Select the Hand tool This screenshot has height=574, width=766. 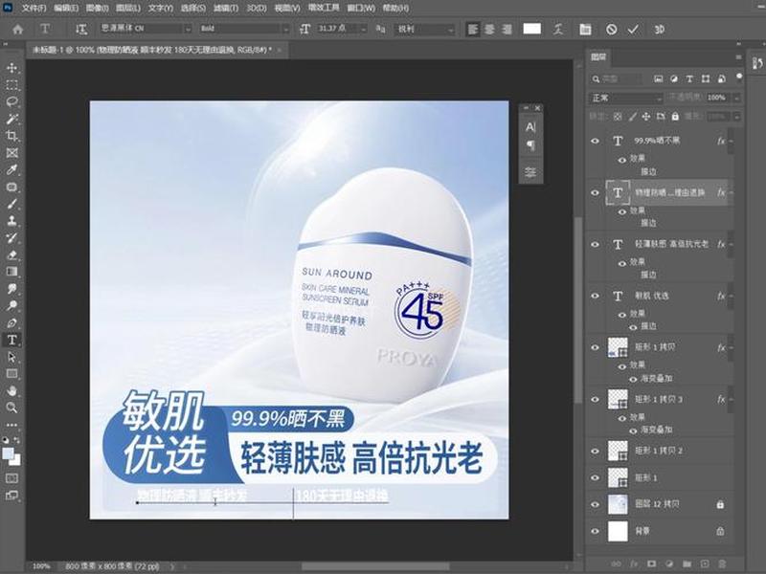click(11, 390)
